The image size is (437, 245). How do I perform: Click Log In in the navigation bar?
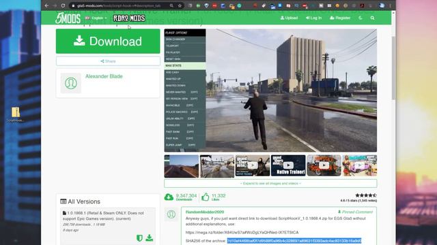pyautogui.click(x=313, y=18)
